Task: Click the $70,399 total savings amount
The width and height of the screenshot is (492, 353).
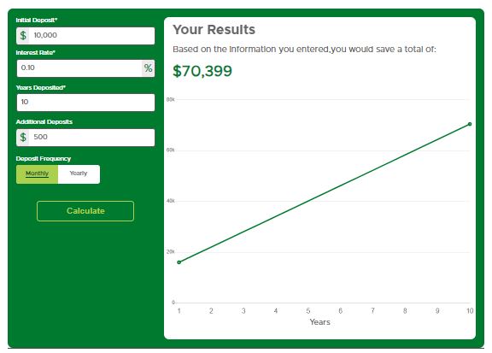Action: point(202,71)
